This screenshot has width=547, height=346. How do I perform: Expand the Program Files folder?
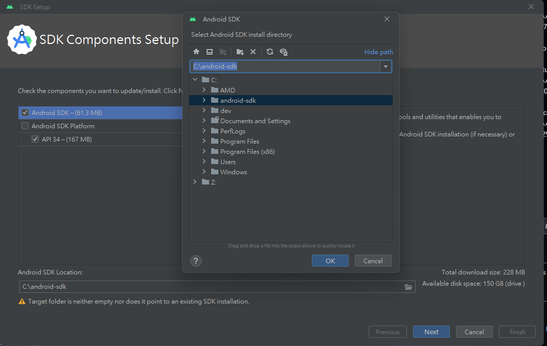[204, 141]
